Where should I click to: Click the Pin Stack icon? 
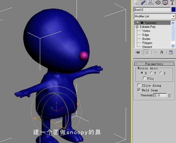138,52
